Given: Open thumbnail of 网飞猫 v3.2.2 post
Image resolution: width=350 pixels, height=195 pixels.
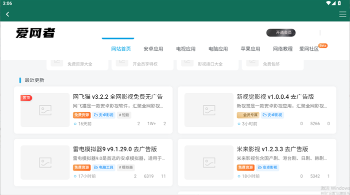Looking at the screenshot, I should coord(45,110).
